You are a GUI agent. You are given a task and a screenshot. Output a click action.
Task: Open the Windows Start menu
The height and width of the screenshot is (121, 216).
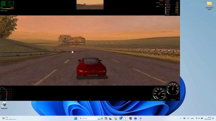pos(76,118)
